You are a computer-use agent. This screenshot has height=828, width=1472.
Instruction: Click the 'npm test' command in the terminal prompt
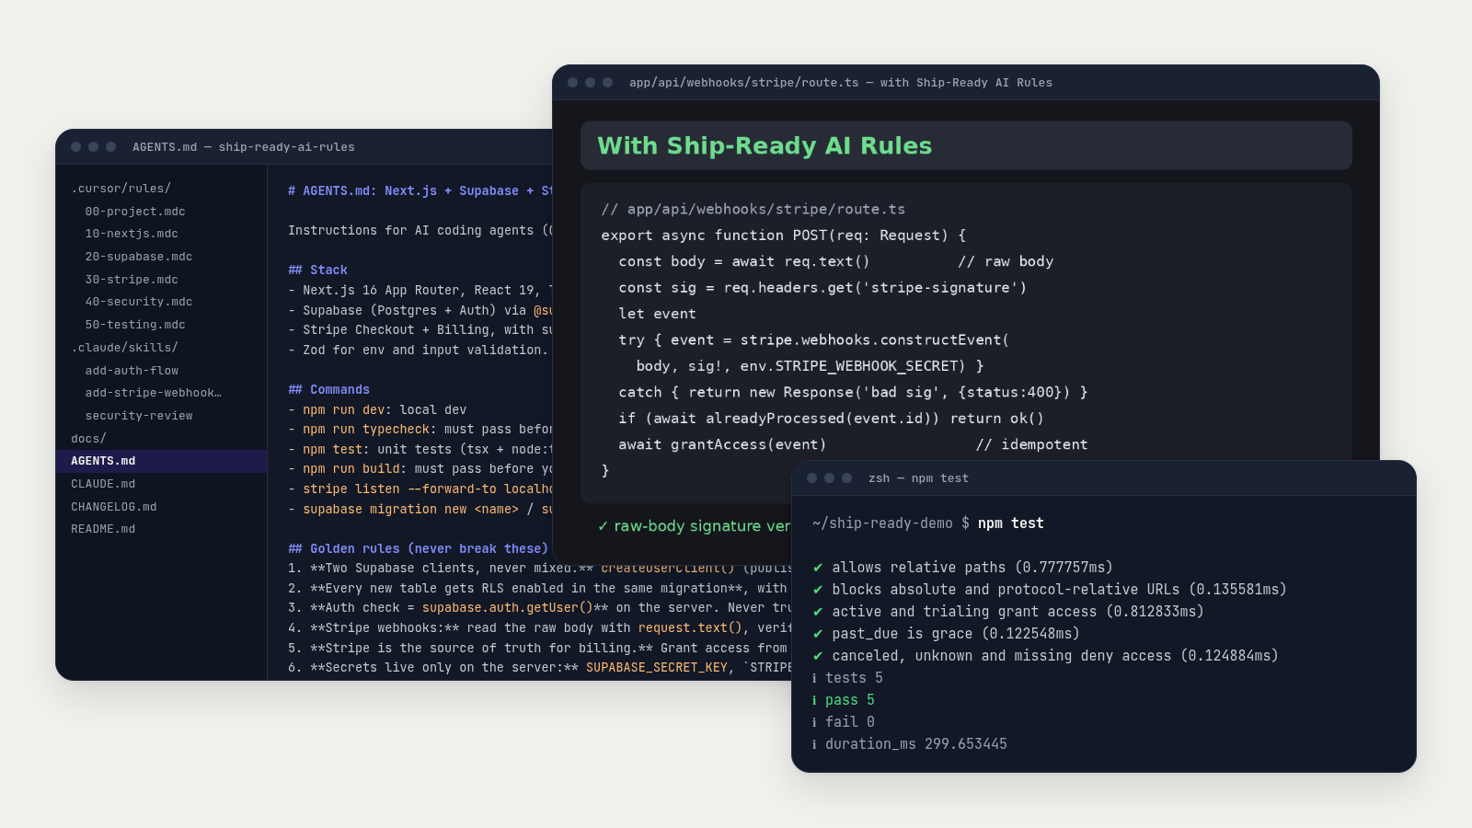(x=1011, y=523)
